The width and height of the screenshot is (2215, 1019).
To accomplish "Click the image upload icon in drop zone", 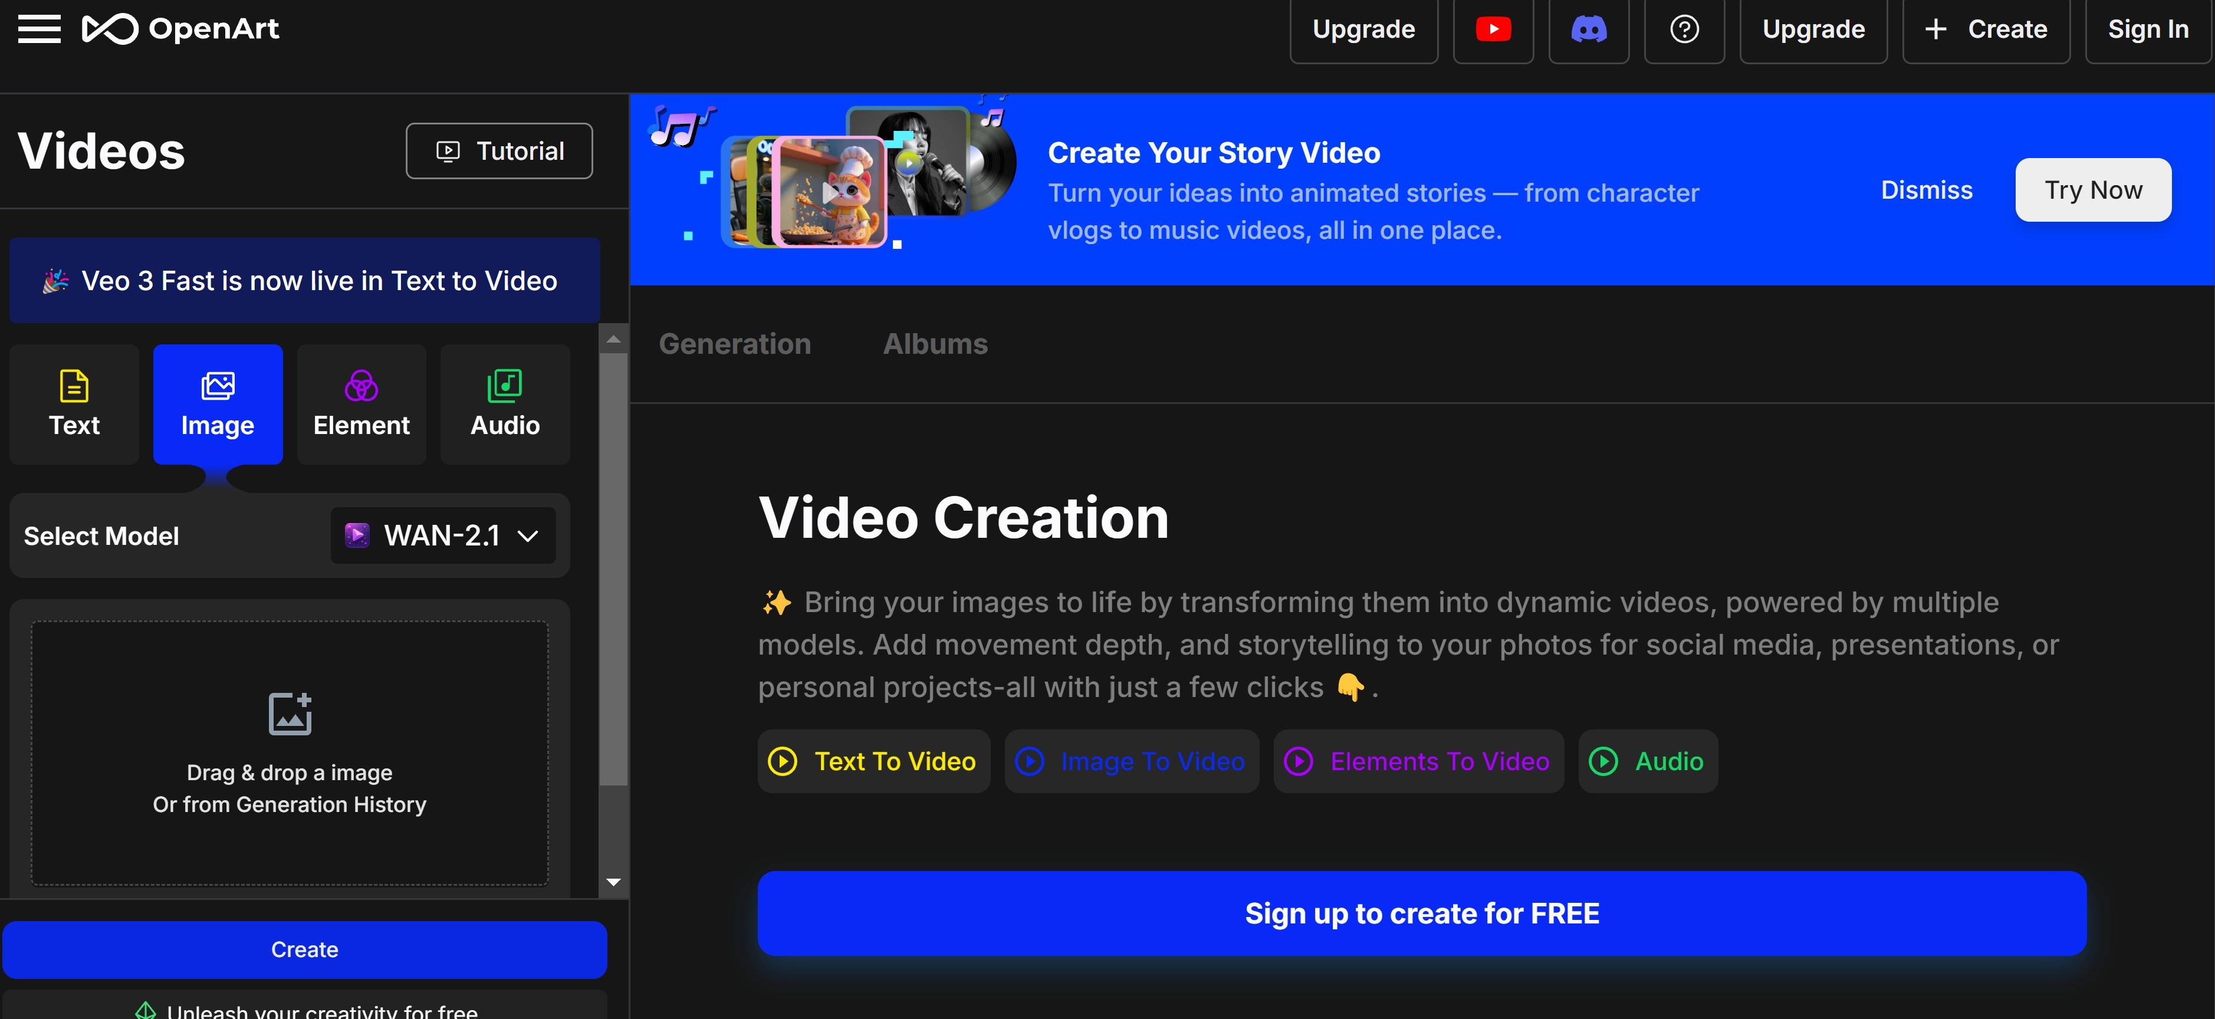I will tap(290, 714).
